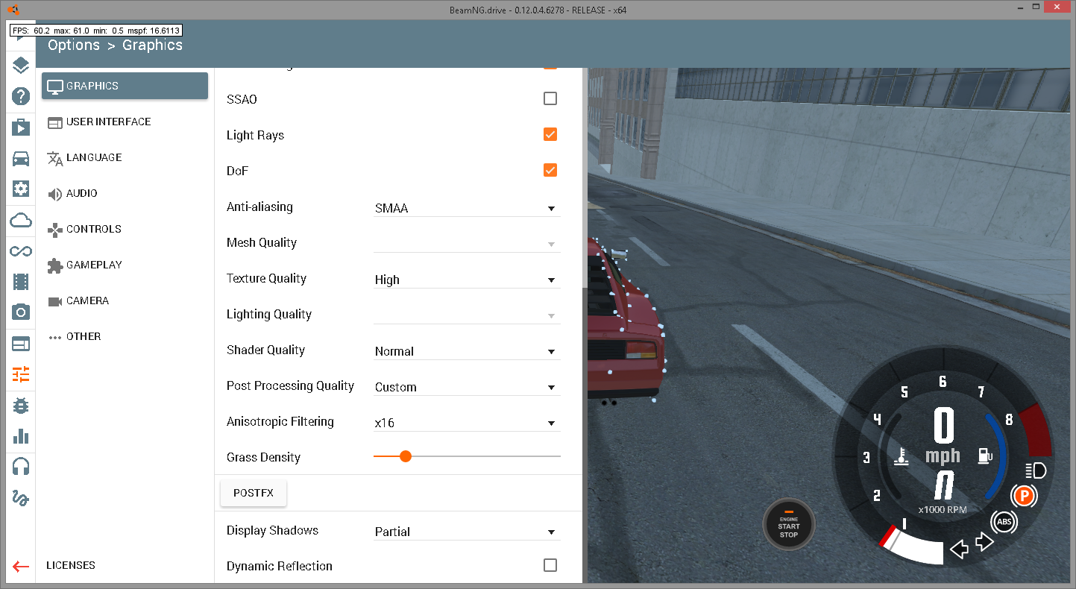Click the left turn signal arrow
This screenshot has height=589, width=1076.
pyautogui.click(x=959, y=549)
